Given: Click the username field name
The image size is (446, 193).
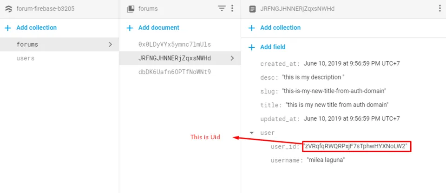Looking at the screenshot, I should point(287,161).
